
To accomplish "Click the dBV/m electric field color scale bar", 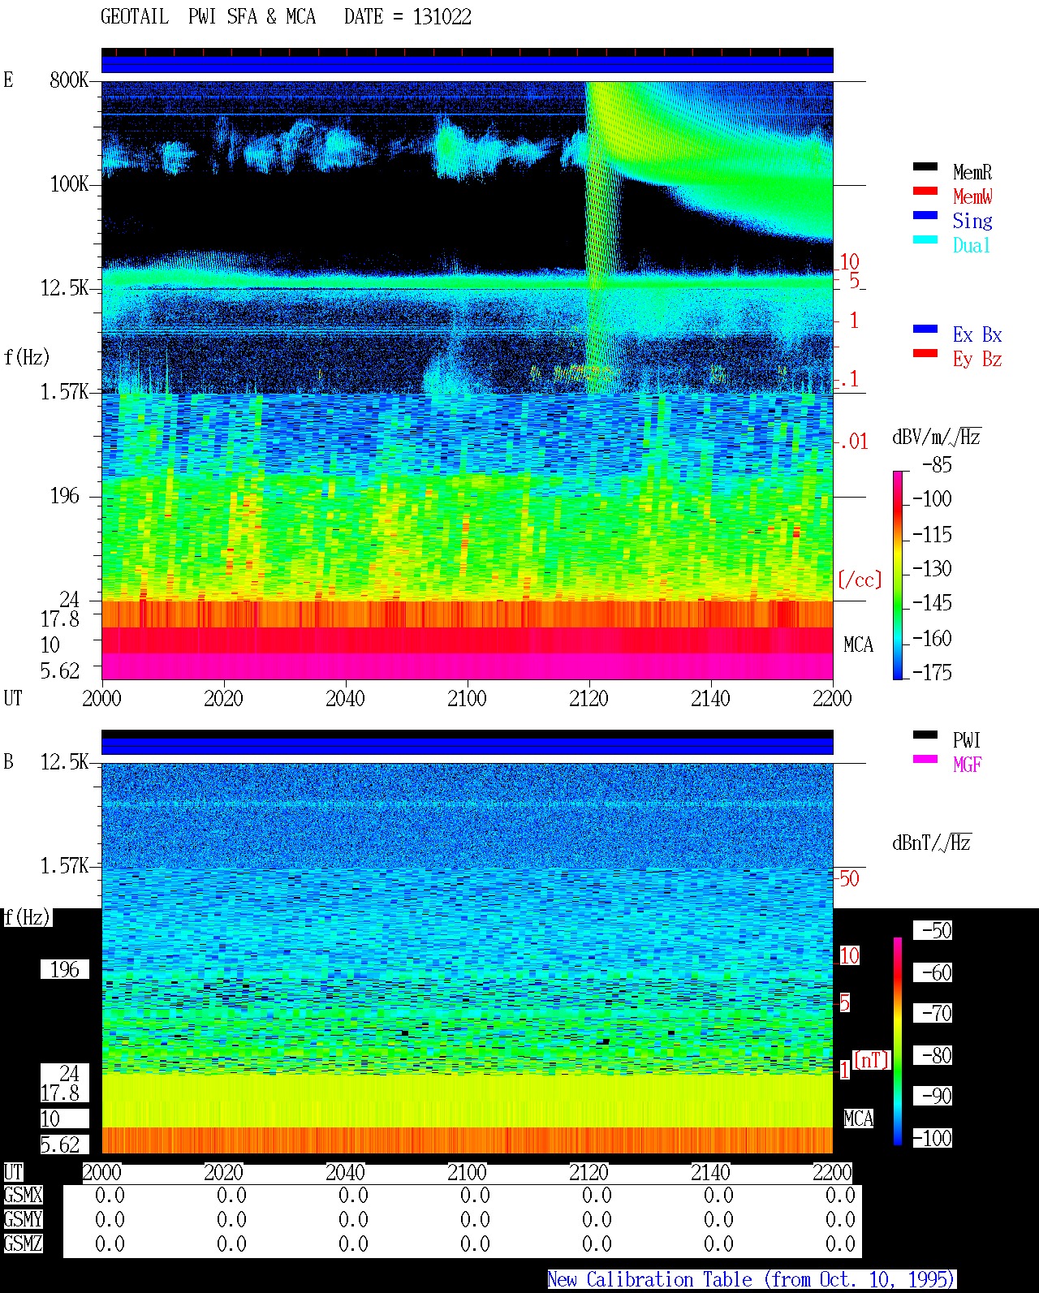I will click(898, 575).
